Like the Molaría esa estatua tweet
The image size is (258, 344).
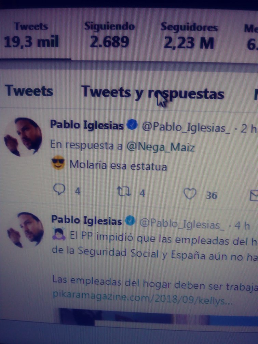(x=190, y=193)
